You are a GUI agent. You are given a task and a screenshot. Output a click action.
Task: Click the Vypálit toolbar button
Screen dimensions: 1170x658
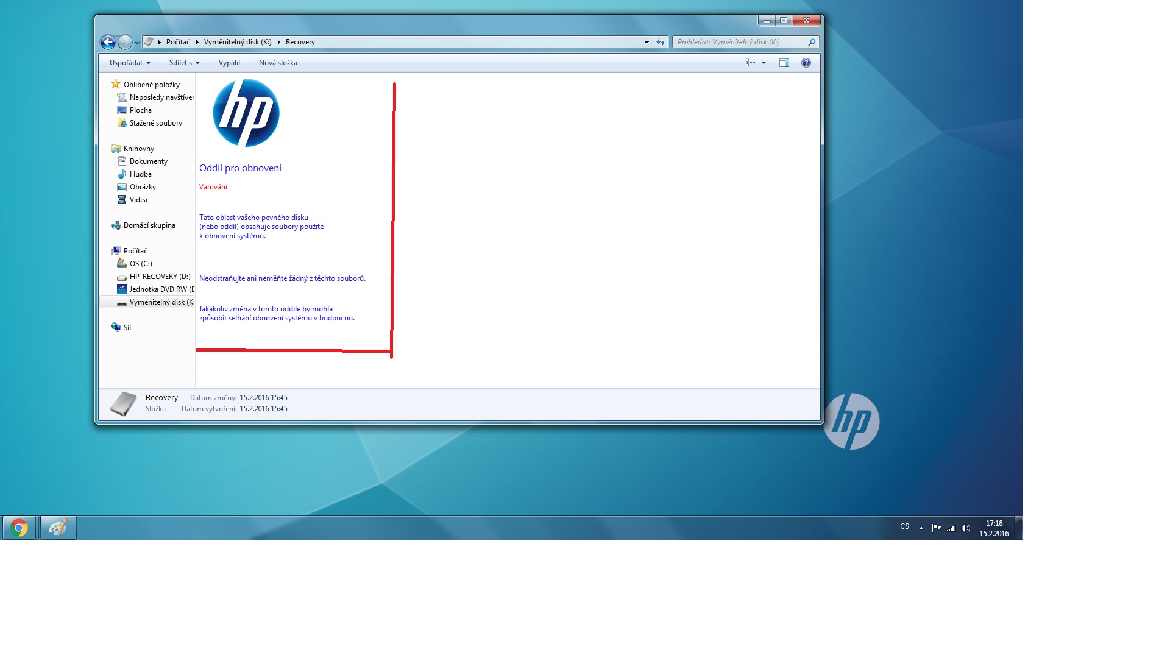coord(229,63)
